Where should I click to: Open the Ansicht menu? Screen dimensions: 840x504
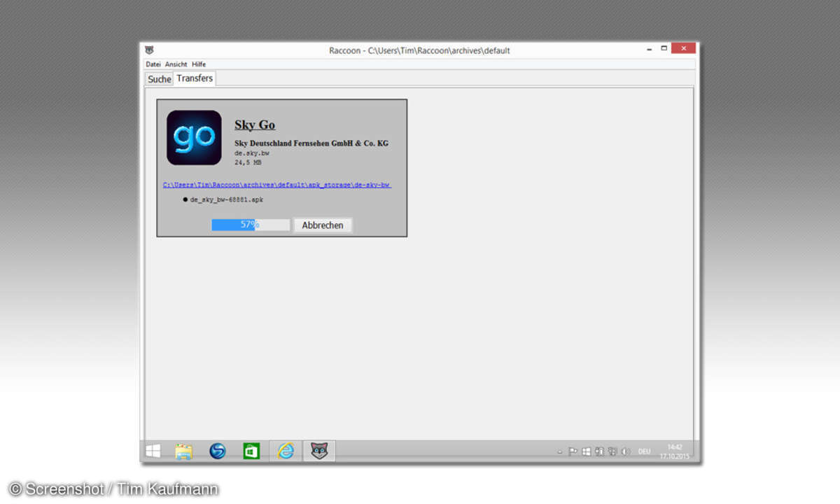[176, 64]
